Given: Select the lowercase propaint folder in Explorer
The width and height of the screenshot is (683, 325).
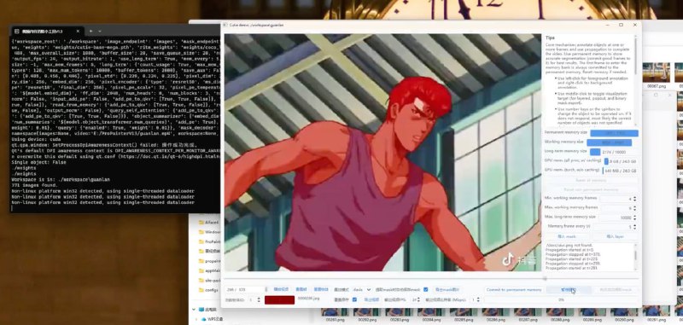Looking at the screenshot, I should pyautogui.click(x=208, y=261).
